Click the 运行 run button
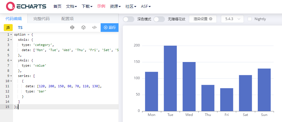This screenshot has width=282, height=122. [x=110, y=28]
